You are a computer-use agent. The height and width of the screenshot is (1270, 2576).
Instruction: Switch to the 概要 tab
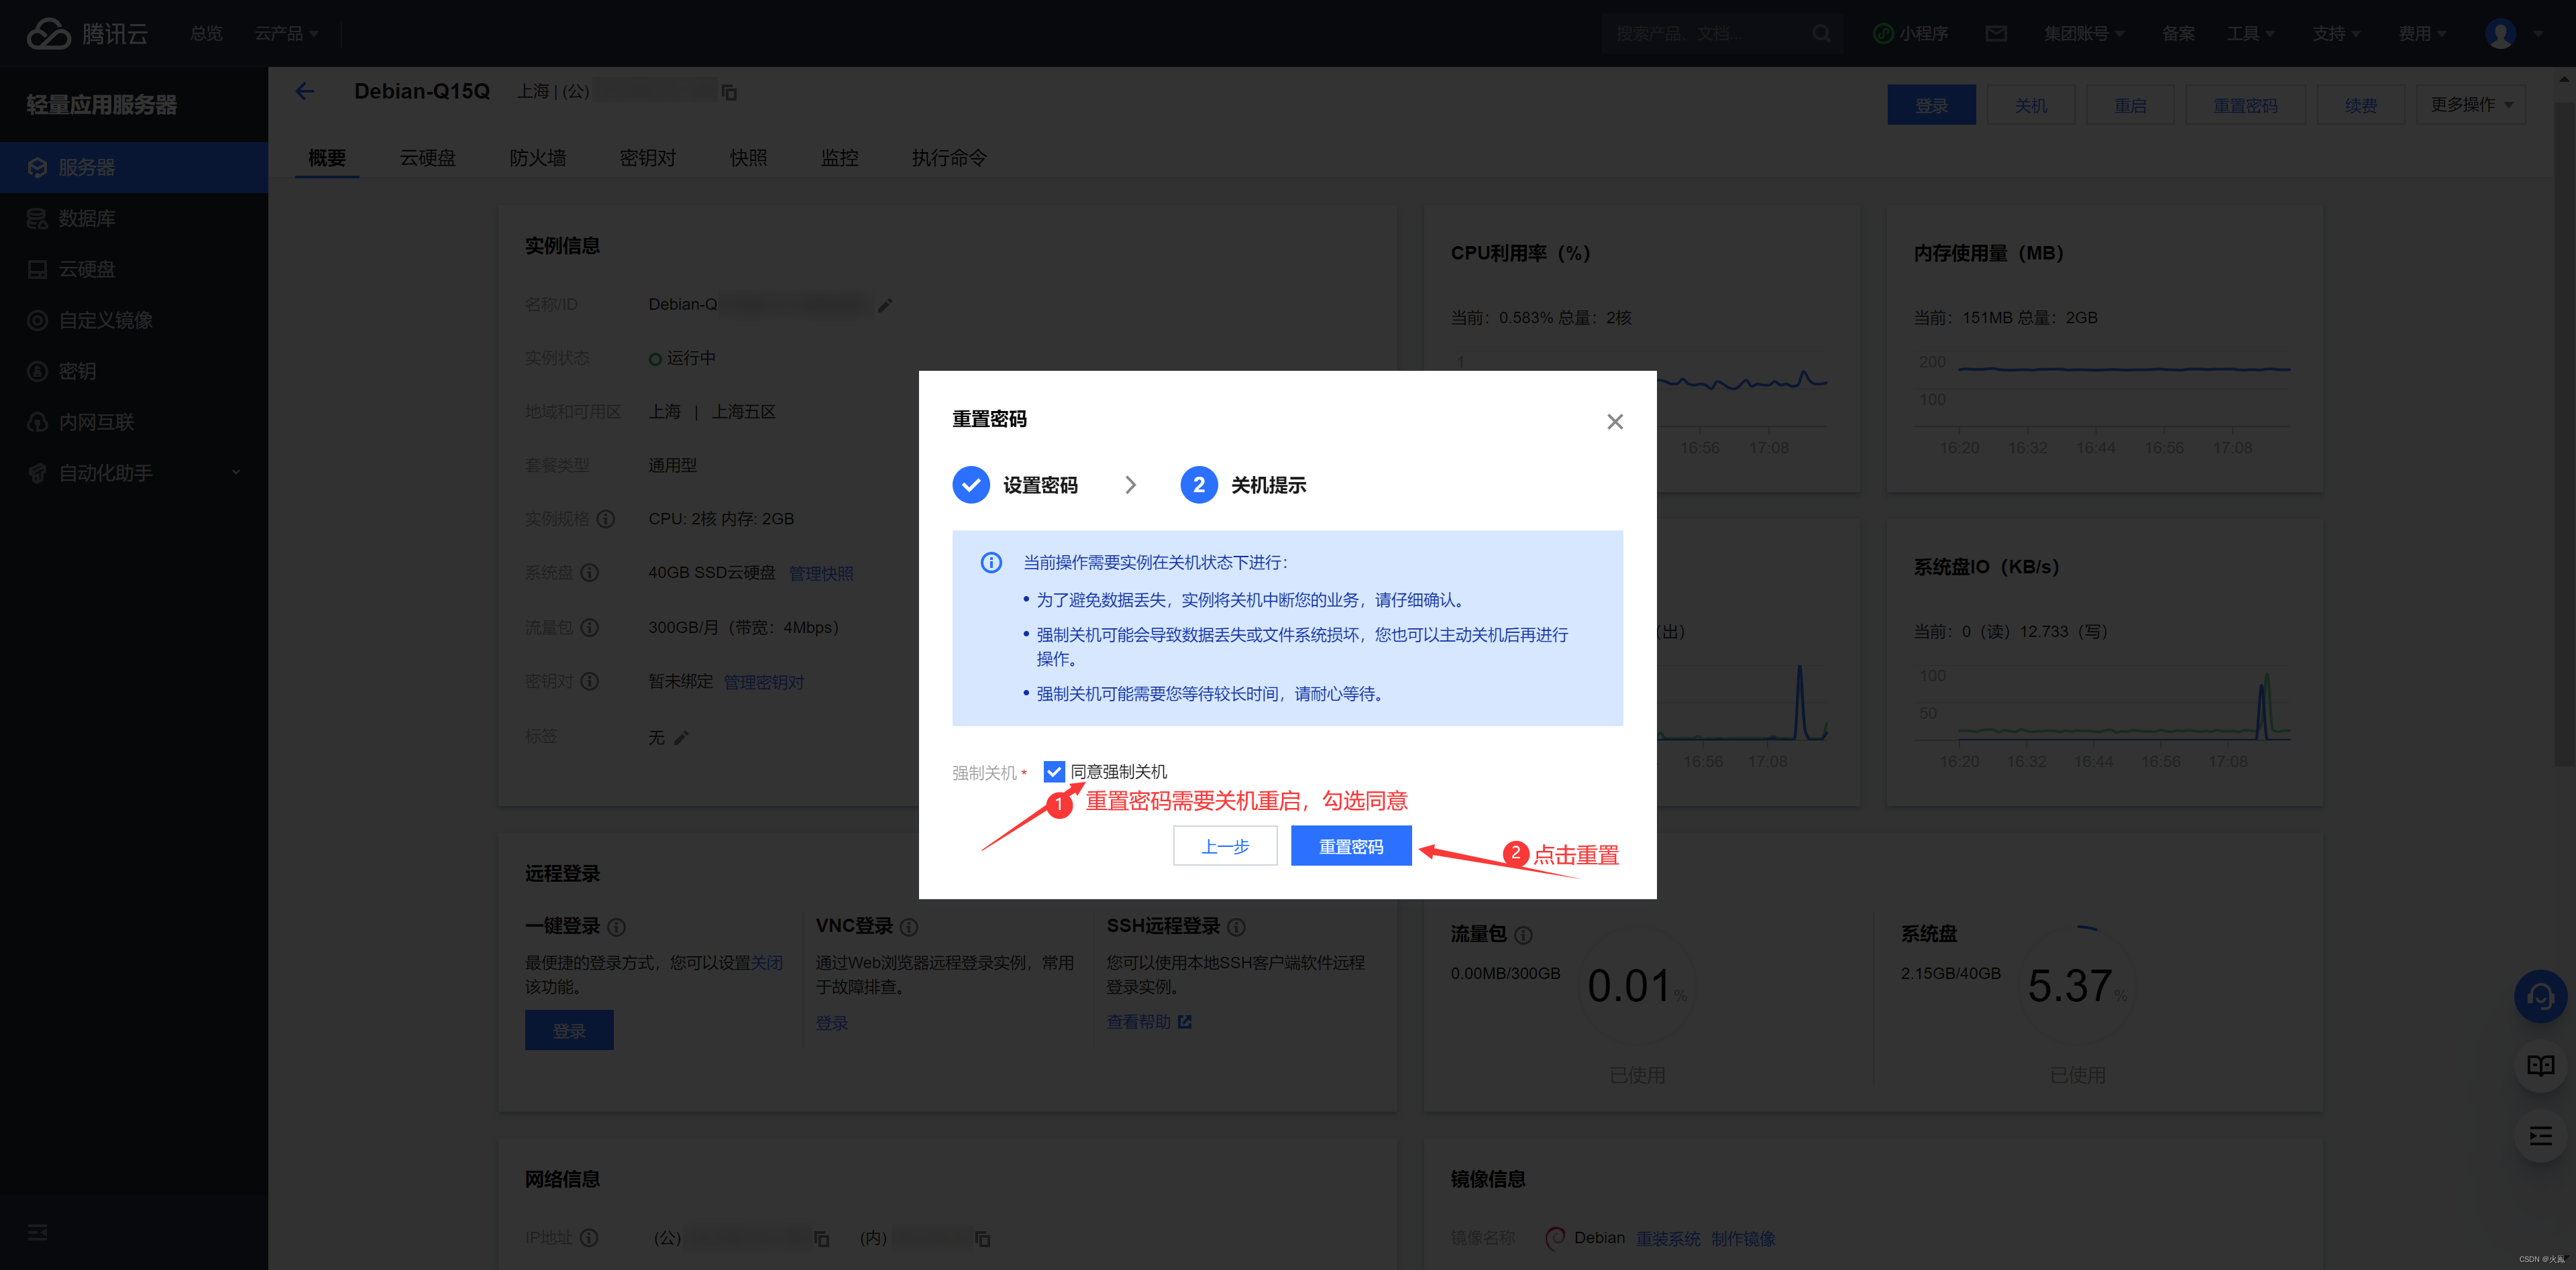[x=327, y=158]
